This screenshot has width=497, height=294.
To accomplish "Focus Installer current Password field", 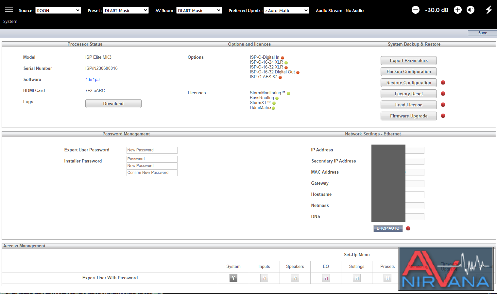I will [x=152, y=159].
